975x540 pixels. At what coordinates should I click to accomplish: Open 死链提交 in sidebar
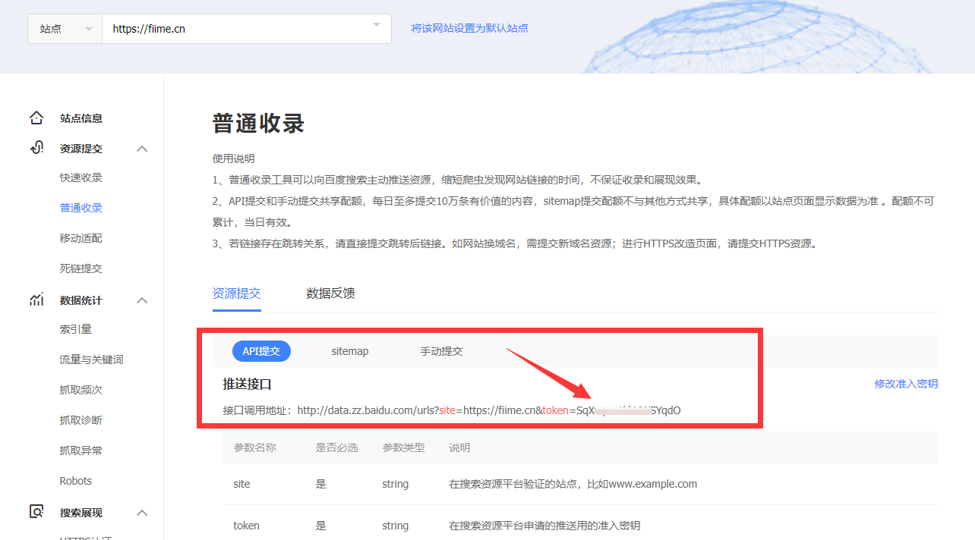point(81,268)
